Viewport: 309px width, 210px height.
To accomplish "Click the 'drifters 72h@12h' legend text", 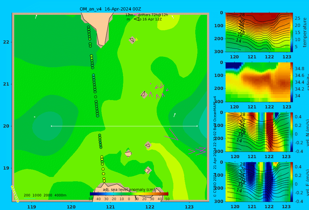I will (x=153, y=15).
